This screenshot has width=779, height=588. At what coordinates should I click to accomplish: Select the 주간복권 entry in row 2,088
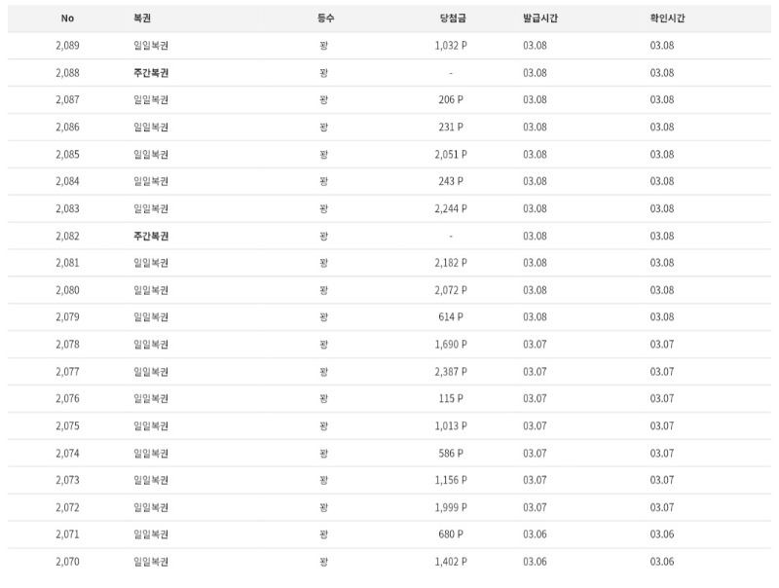(x=151, y=73)
